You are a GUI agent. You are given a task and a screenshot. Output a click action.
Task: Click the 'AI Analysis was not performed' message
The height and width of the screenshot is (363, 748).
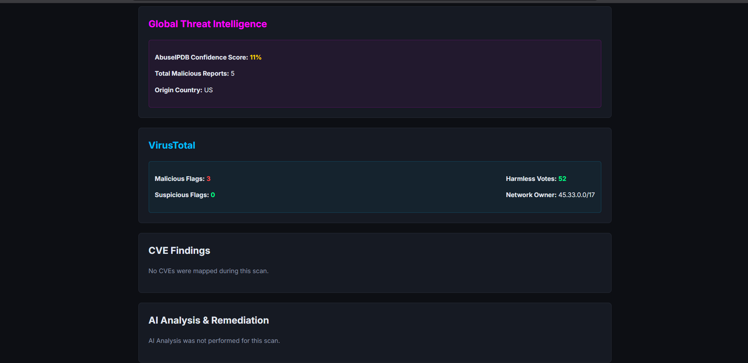(x=214, y=341)
